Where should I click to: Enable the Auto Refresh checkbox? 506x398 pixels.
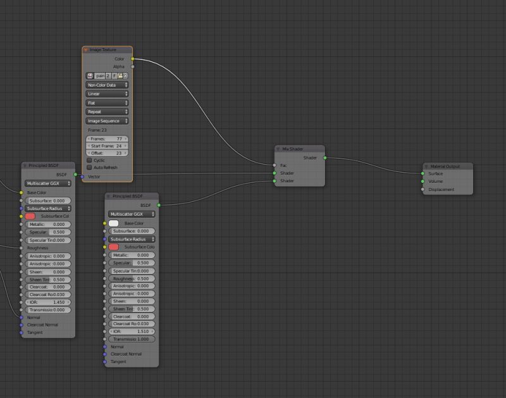click(x=89, y=167)
